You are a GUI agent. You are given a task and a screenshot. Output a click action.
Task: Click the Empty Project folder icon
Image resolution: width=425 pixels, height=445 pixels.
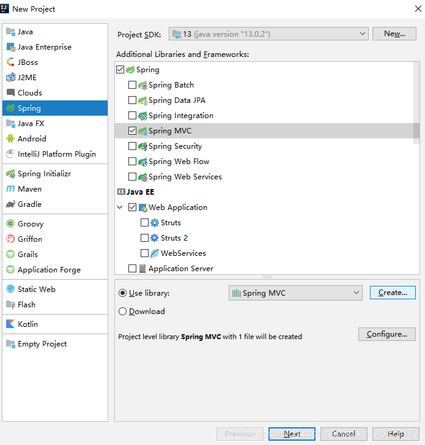tap(10, 343)
